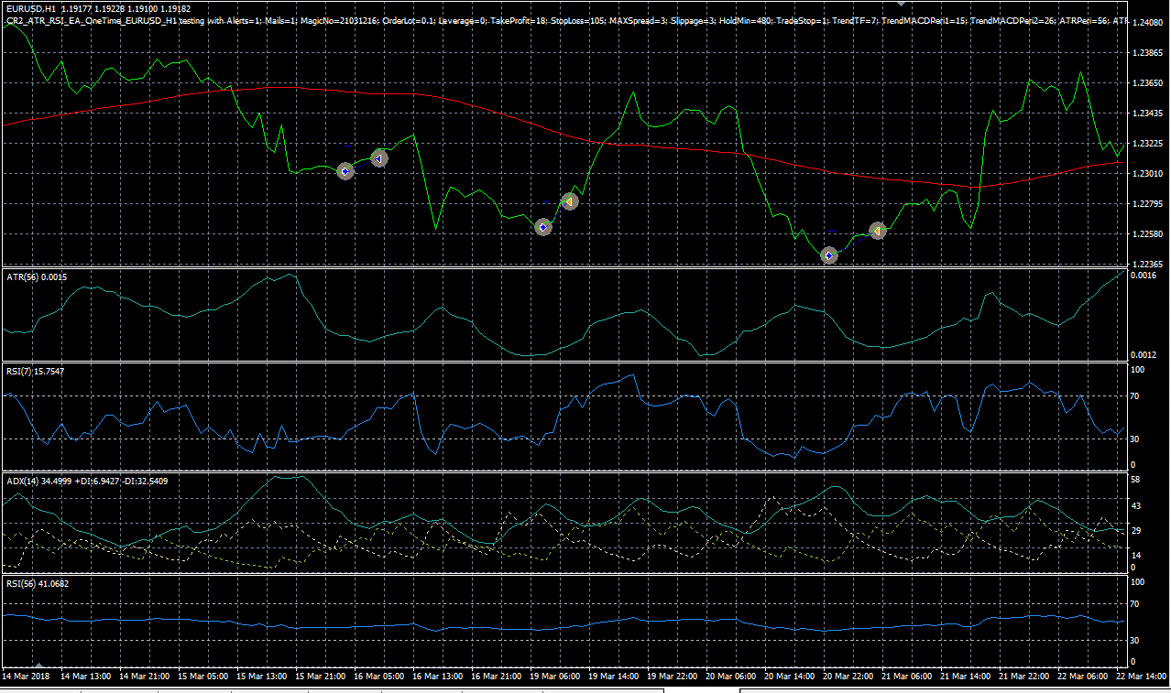Click the 20 Mar 22:00 time label

848,676
